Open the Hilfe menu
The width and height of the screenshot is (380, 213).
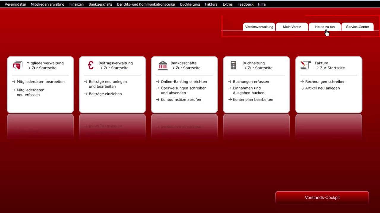click(x=262, y=4)
